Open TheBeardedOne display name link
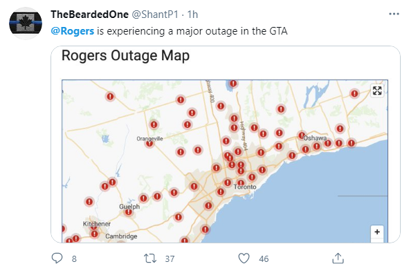This screenshot has height=273, width=409. click(x=89, y=15)
